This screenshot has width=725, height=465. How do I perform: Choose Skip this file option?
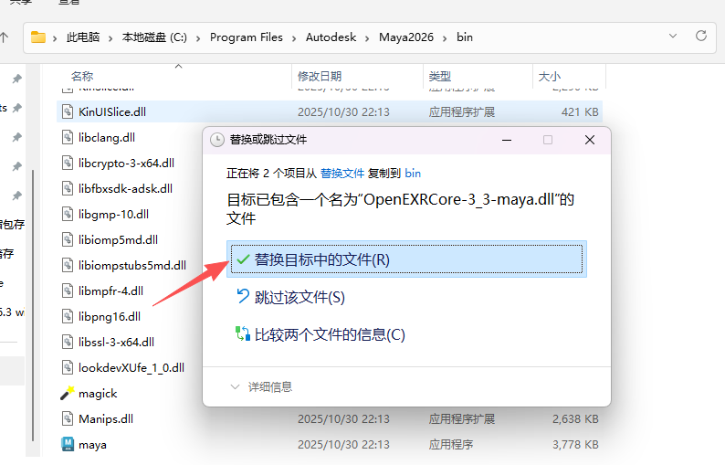tap(291, 297)
